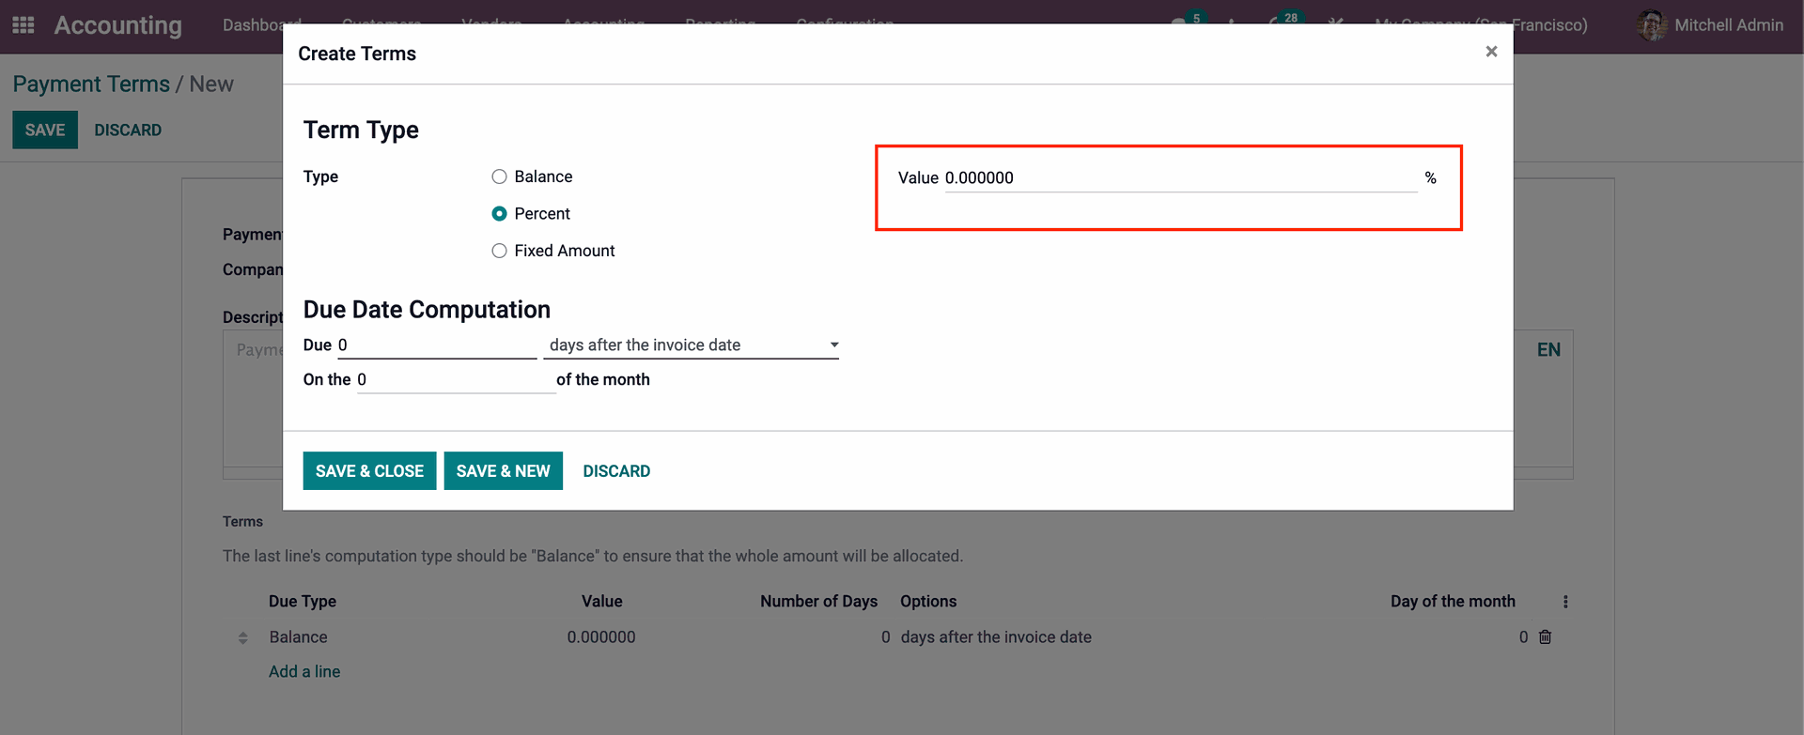1804x735 pixels.
Task: Focus the Value percent input field
Action: [1181, 178]
